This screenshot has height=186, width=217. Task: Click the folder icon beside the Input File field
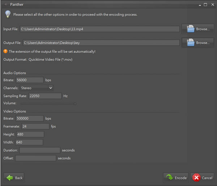191,29
